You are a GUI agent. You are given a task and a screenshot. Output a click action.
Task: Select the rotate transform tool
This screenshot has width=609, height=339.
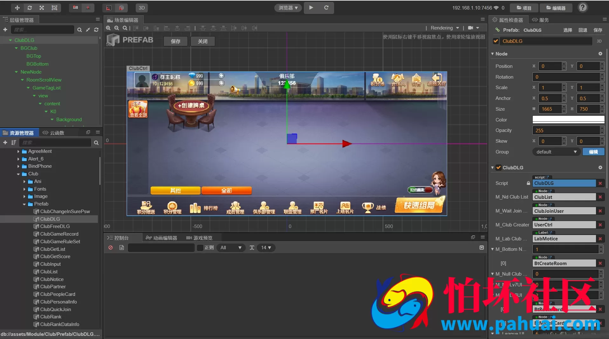click(30, 8)
